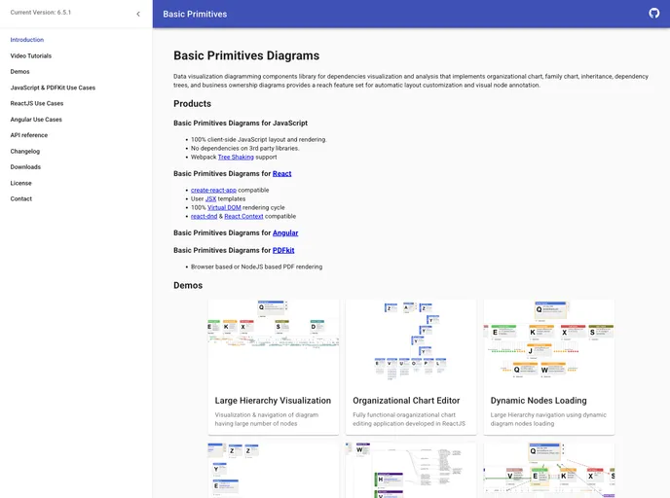Viewport: 670px width, 498px height.
Task: Click the Tree Shaking link
Action: click(x=236, y=157)
